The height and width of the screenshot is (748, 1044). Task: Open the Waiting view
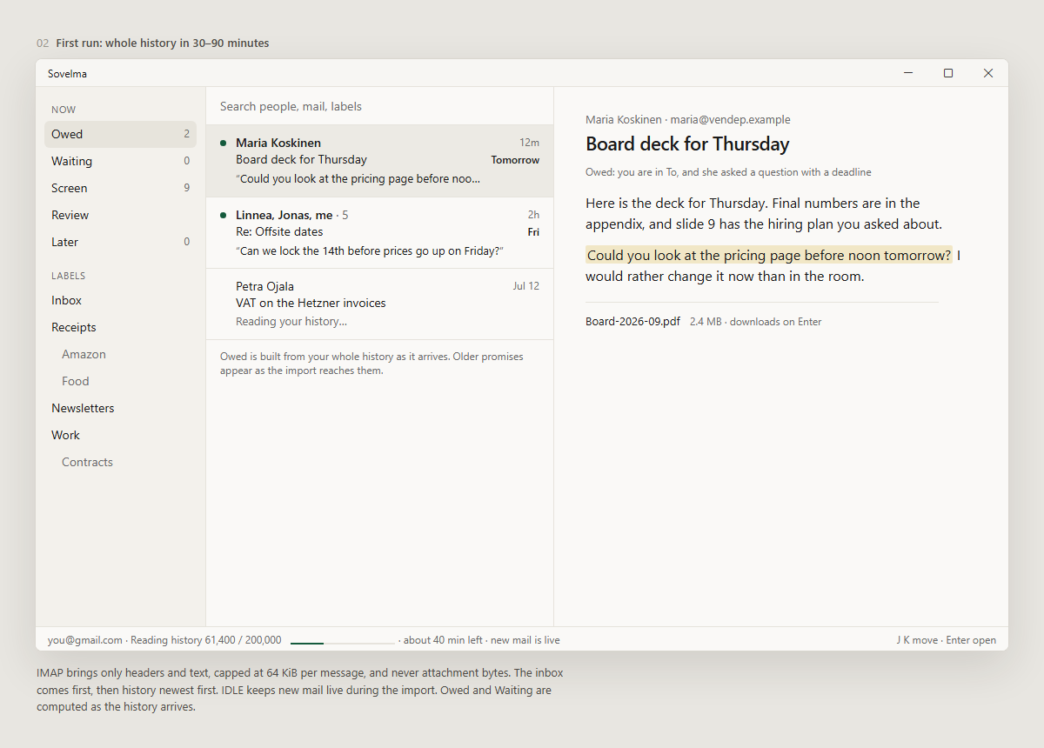[120, 161]
